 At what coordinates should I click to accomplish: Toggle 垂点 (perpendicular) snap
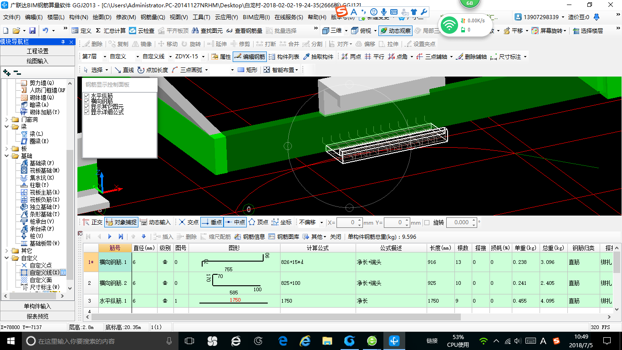(x=211, y=222)
